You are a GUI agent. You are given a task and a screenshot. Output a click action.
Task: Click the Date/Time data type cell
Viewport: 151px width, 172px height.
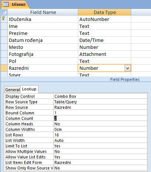(x=104, y=40)
